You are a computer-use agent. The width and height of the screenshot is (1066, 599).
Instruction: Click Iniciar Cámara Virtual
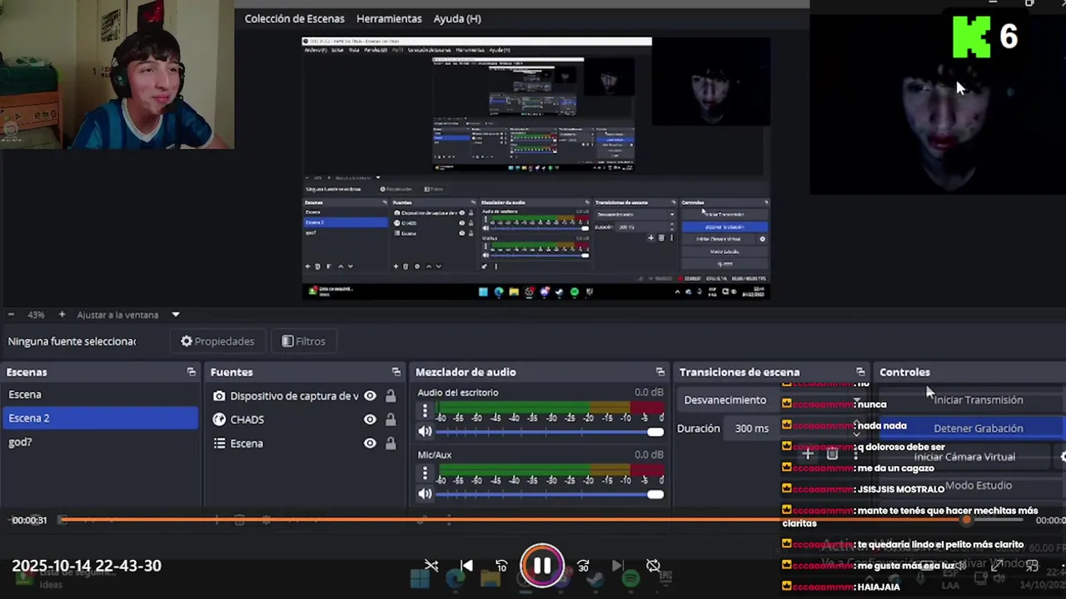coord(964,457)
